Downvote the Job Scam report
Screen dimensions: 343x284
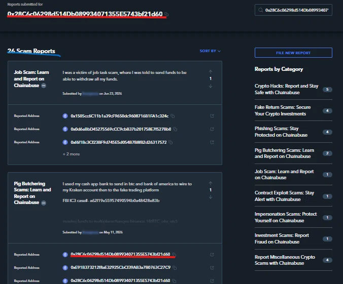click(211, 86)
